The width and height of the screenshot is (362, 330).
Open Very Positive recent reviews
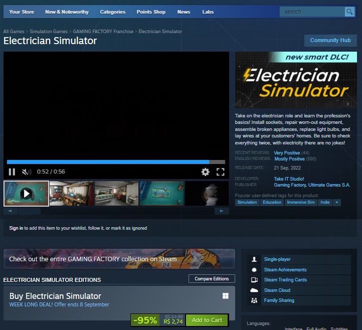[287, 153]
